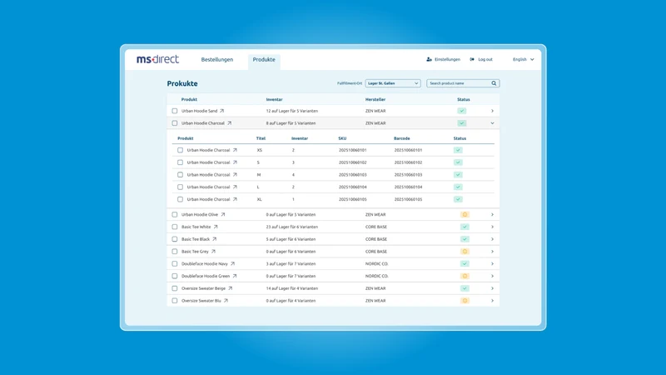Tick checkbox for Urban Hoodie Olive
This screenshot has width=666, height=375.
click(x=175, y=215)
